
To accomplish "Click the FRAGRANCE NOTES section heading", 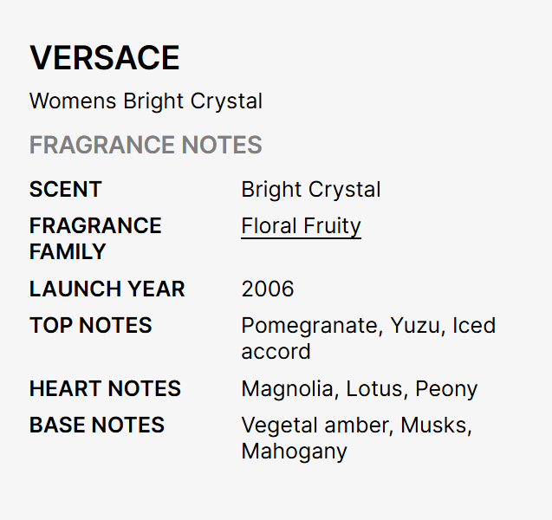I will click(146, 145).
